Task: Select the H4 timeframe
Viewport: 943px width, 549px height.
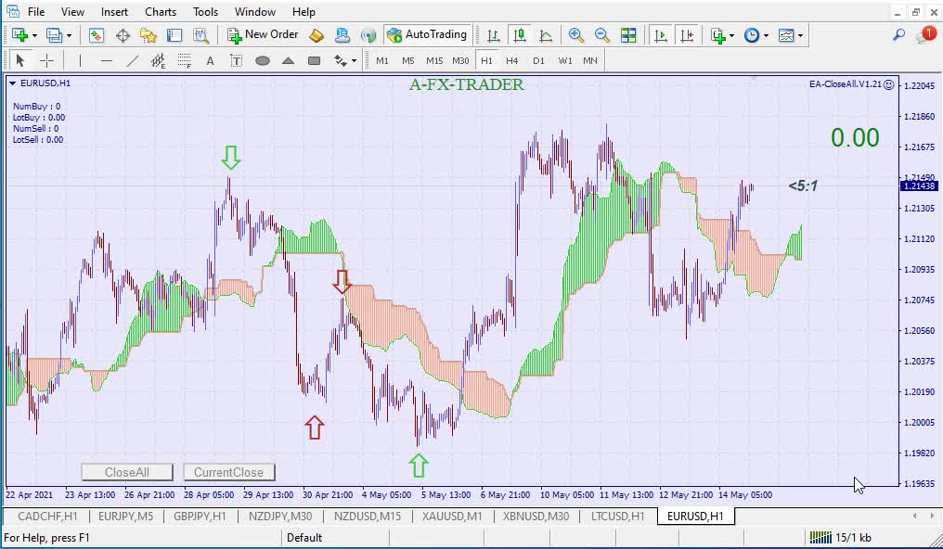Action: (x=512, y=61)
